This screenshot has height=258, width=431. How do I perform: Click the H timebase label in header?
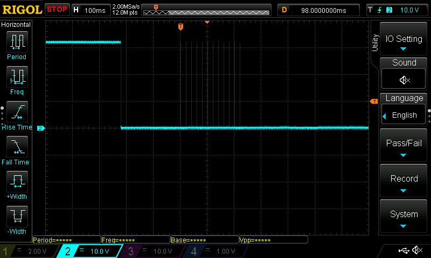coord(76,10)
